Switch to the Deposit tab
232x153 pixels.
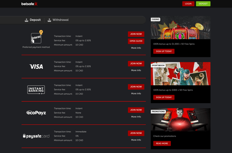click(33, 20)
